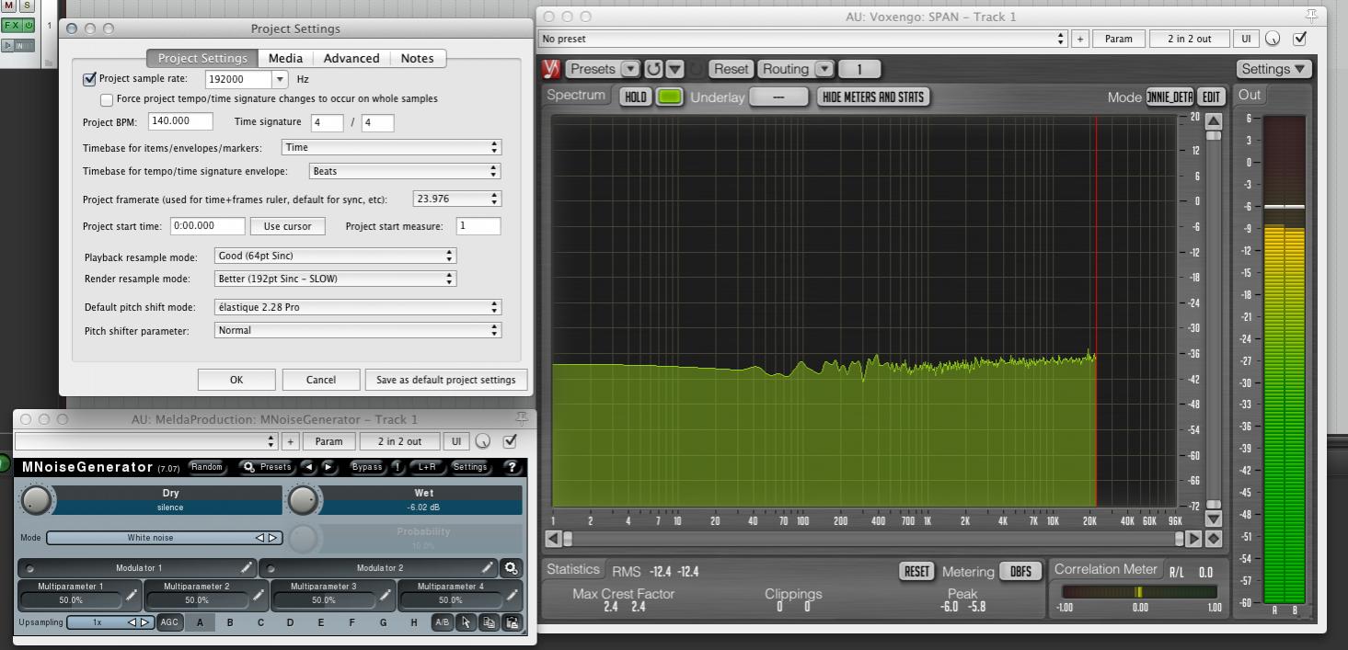The height and width of the screenshot is (650, 1348).
Task: Toggle the MNoiseGenerator plugin enable checkbox
Action: pyautogui.click(x=510, y=441)
